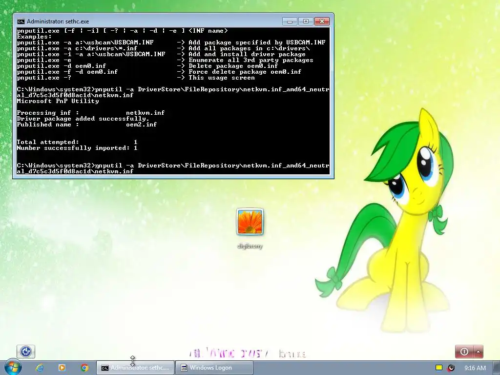Click the "Microsoft PnP Utility" output line

58,101
